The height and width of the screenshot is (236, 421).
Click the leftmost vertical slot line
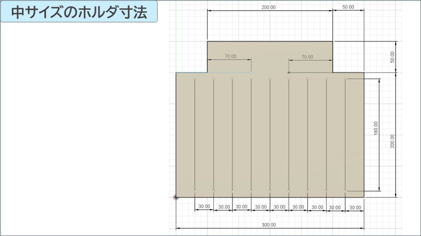point(194,135)
